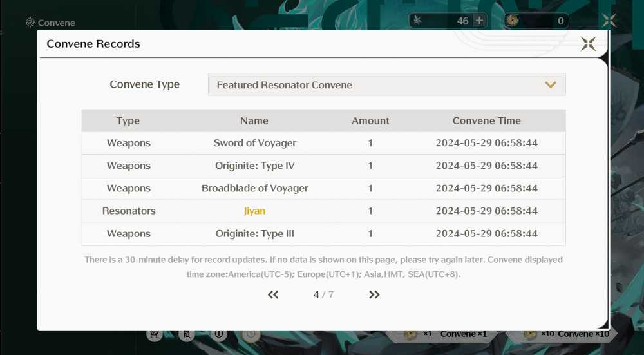The width and height of the screenshot is (644, 355).
Task: Click Weapons in the Originite: Type III row
Action: tap(129, 233)
